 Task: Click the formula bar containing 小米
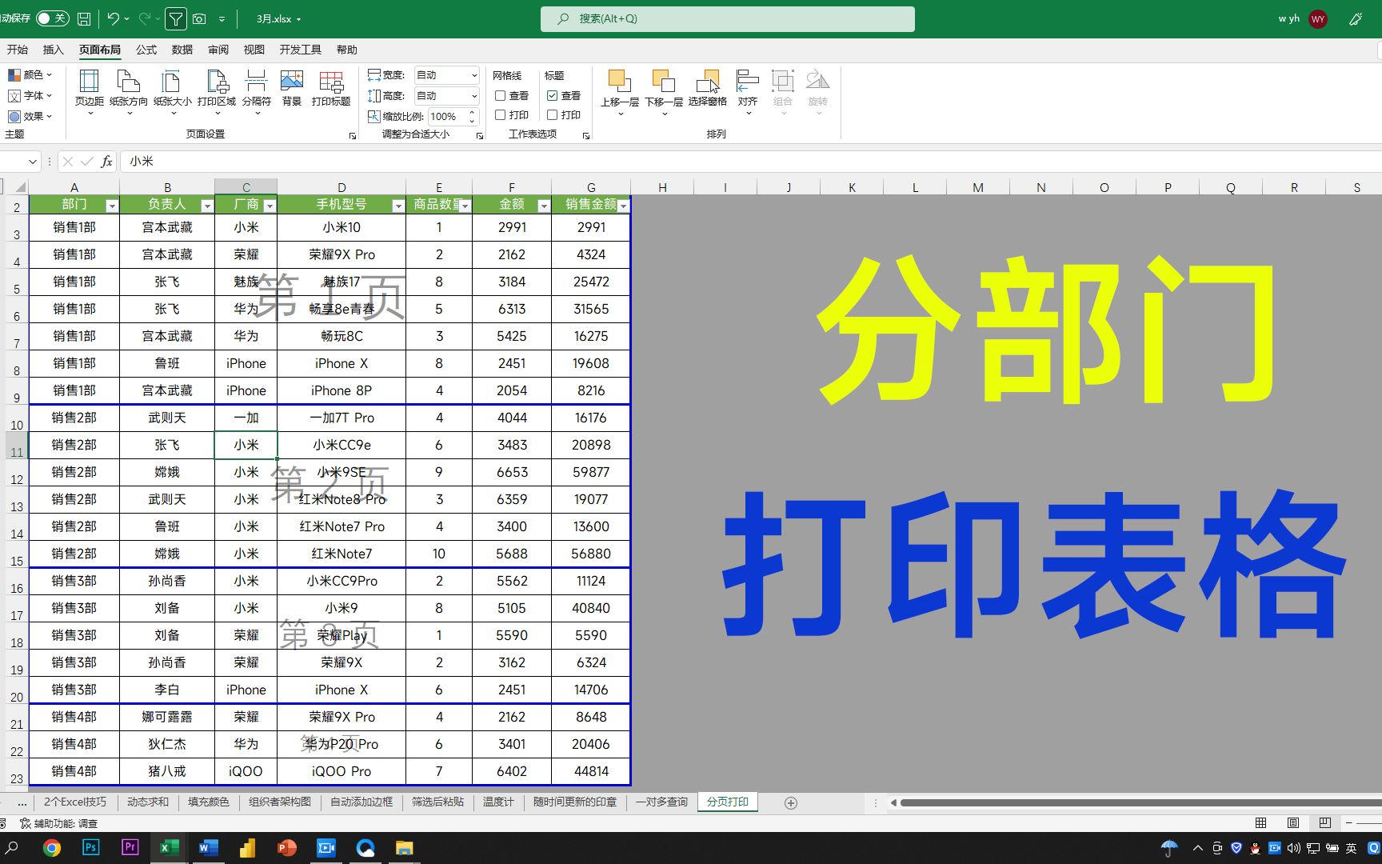750,162
